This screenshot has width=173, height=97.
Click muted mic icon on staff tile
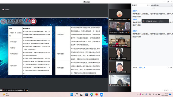(x=112, y=19)
